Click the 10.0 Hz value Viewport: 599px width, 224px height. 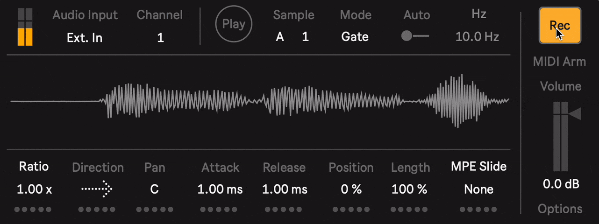477,36
